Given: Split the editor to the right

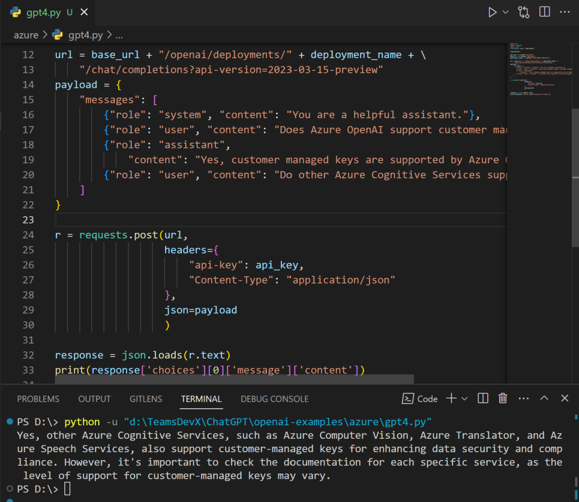Looking at the screenshot, I should (x=545, y=12).
